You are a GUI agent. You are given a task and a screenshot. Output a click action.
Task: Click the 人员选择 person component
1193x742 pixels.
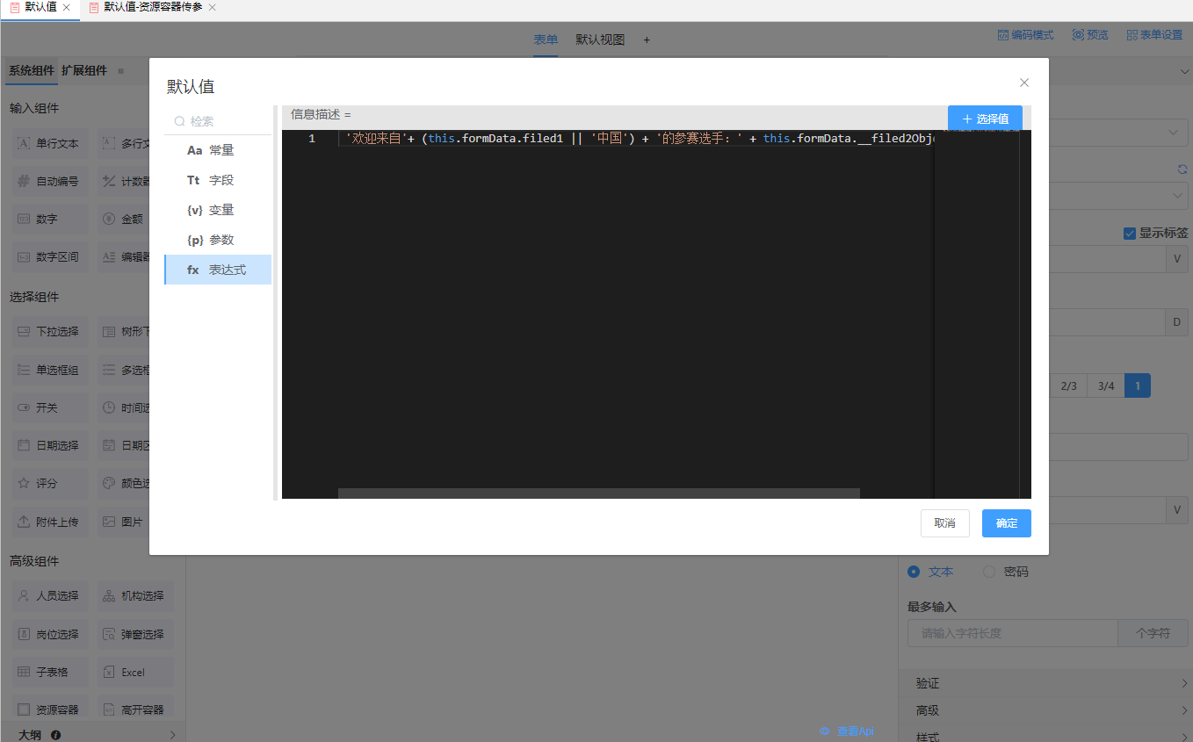click(x=25, y=596)
